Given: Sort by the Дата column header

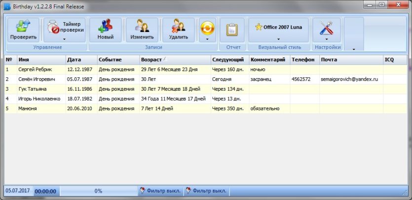Looking at the screenshot, I should tap(81, 60).
